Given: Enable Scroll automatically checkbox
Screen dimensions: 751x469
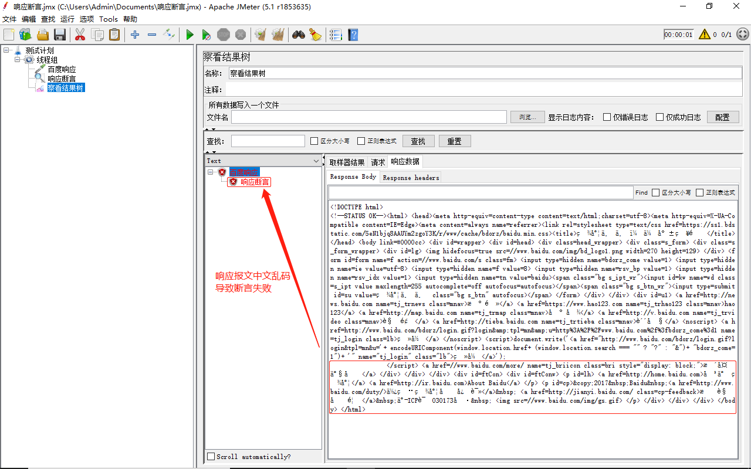Looking at the screenshot, I should click(x=211, y=457).
